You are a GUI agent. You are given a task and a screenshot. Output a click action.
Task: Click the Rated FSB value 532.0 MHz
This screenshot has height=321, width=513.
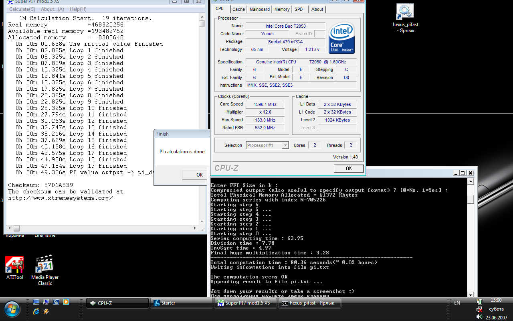point(265,128)
